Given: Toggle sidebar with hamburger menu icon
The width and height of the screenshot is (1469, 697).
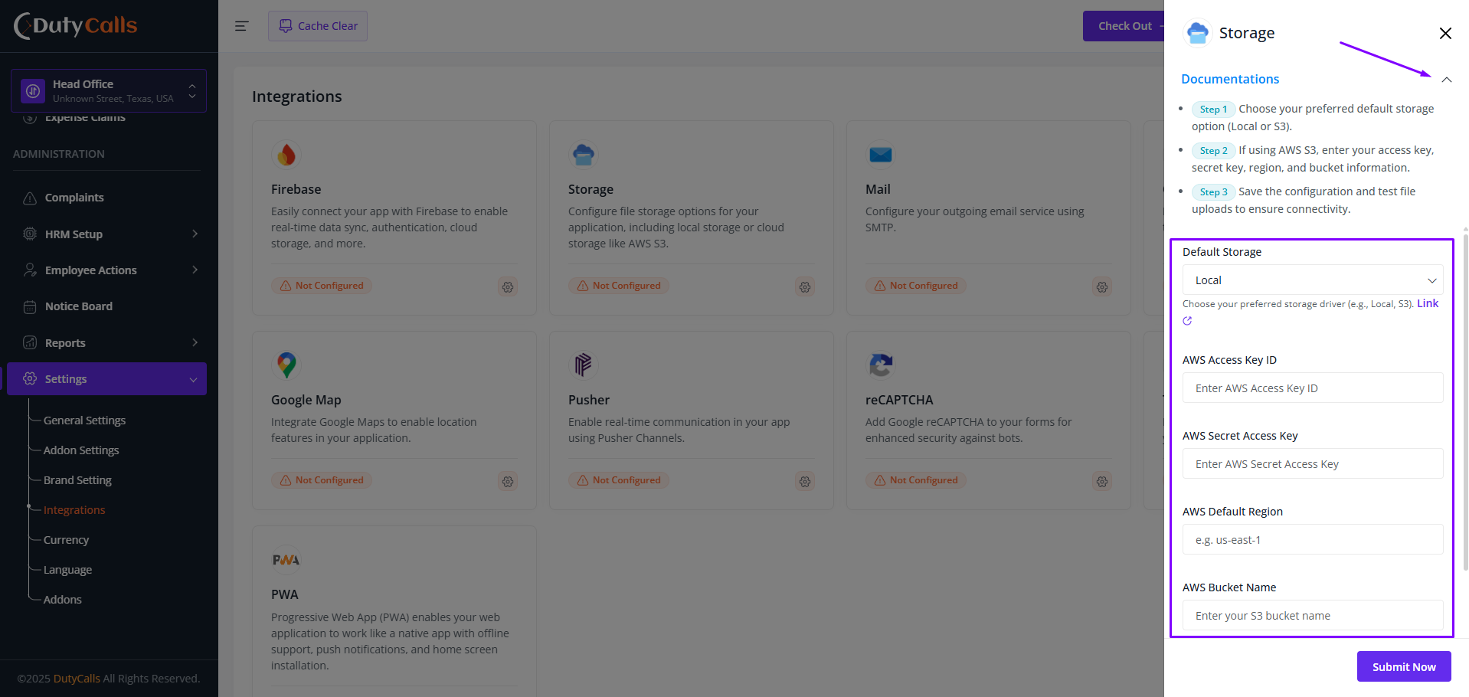Looking at the screenshot, I should coord(241,26).
